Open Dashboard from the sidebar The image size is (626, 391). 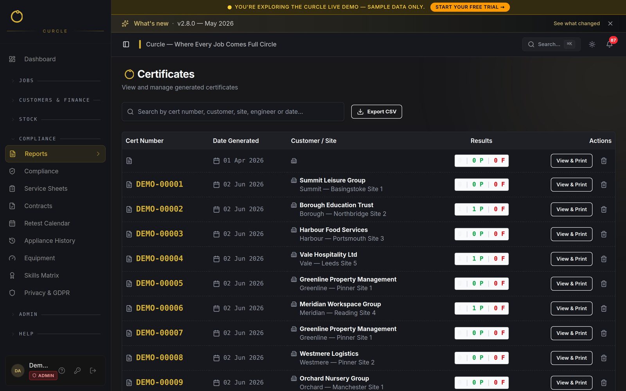[x=55, y=59]
